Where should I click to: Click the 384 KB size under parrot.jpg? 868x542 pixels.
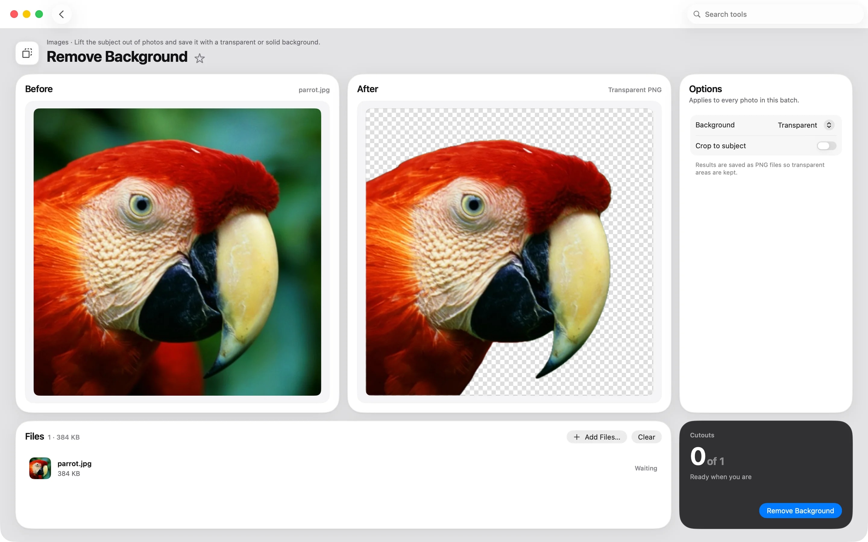68,474
